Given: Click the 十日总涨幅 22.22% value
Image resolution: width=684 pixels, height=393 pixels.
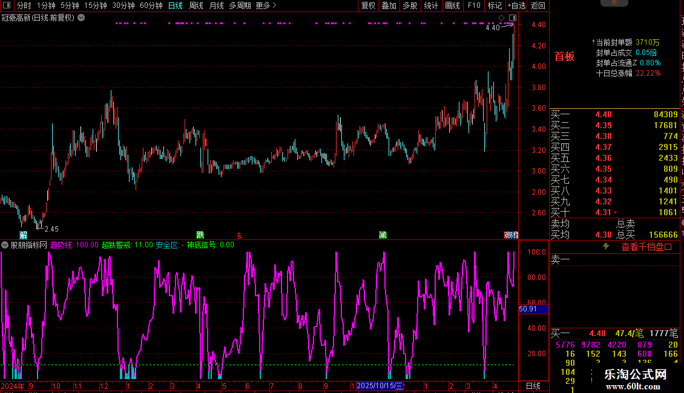Looking at the screenshot, I should click(x=648, y=73).
